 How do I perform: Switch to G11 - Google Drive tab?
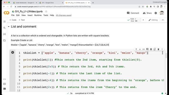click(x=51, y=3)
